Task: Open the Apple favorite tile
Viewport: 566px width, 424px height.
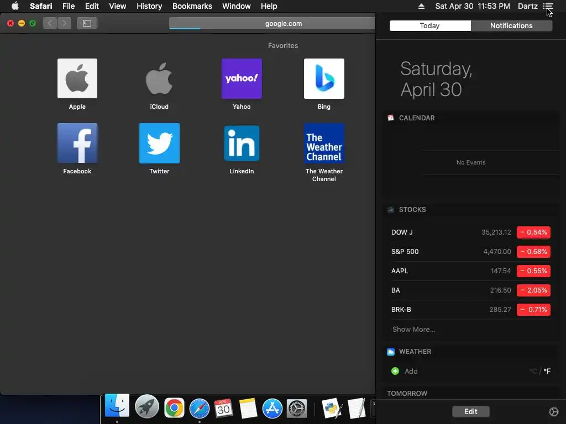Action: [x=77, y=78]
